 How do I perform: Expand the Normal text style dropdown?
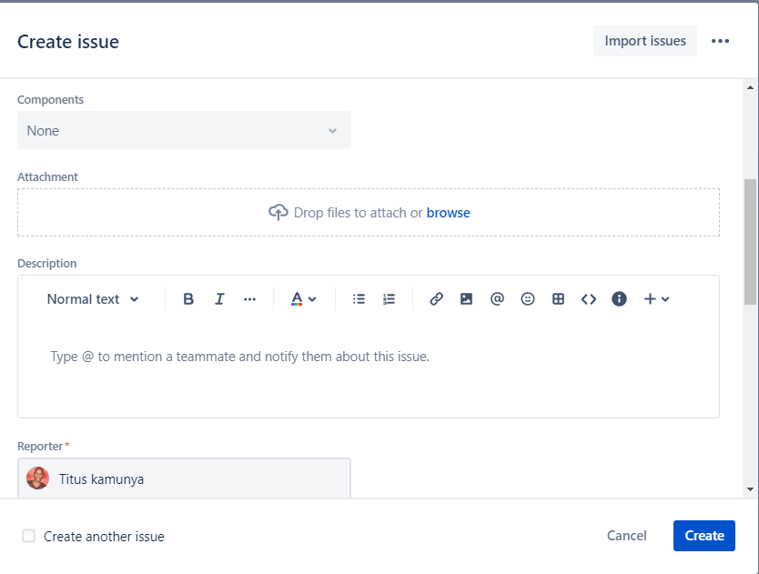[x=93, y=299]
